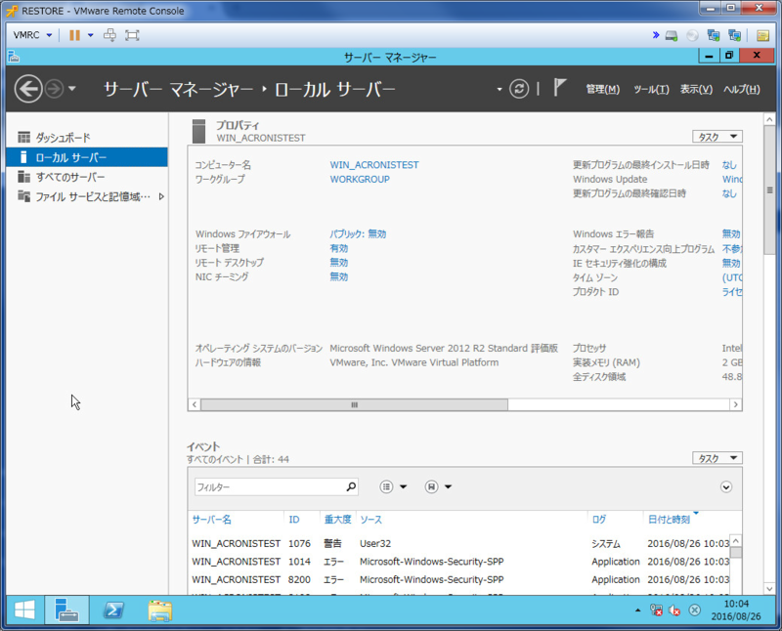Viewport: 782px width, 631px height.
Task: Open the properties タスク dropdown
Action: (717, 137)
